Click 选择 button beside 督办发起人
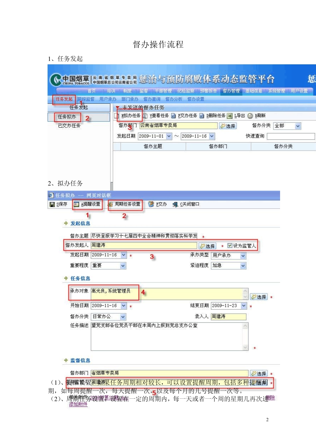The width and height of the screenshot is (316, 448). (207, 246)
